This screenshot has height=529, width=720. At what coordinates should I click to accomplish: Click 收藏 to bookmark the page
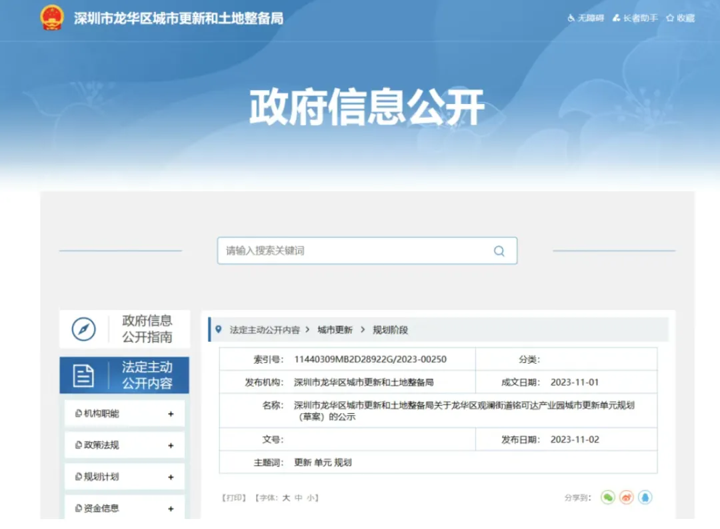681,18
